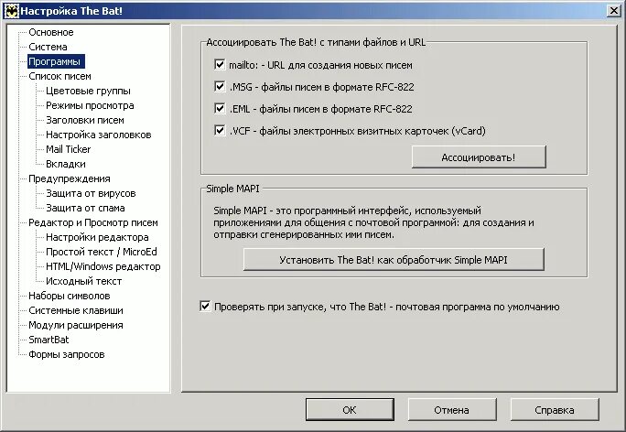Image resolution: width=626 pixels, height=432 pixels.
Task: Select Системные клавиши section
Action: pyautogui.click(x=76, y=310)
